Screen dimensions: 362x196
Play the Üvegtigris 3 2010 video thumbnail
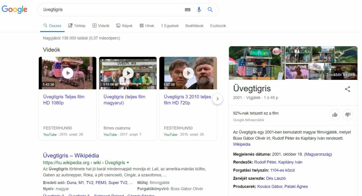coord(188,73)
